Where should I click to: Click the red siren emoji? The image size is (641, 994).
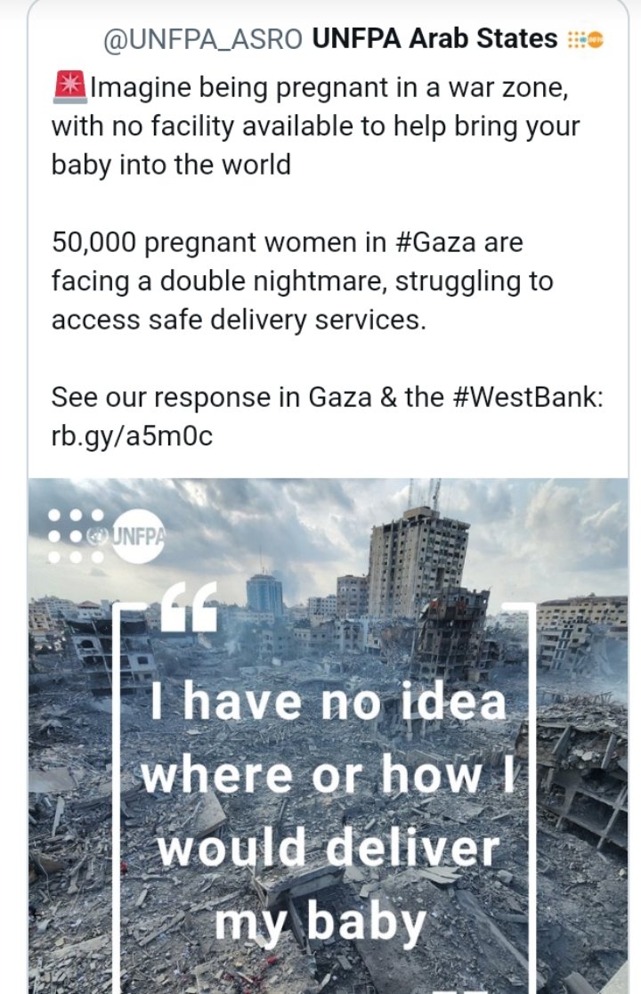69,87
